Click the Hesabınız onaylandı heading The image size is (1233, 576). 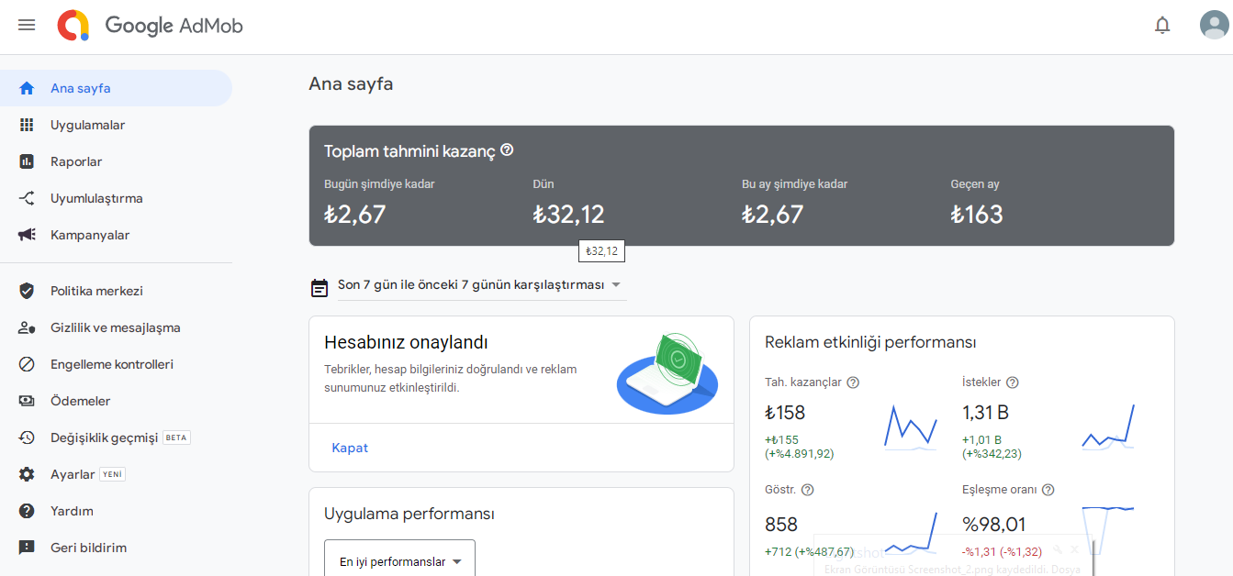406,342
